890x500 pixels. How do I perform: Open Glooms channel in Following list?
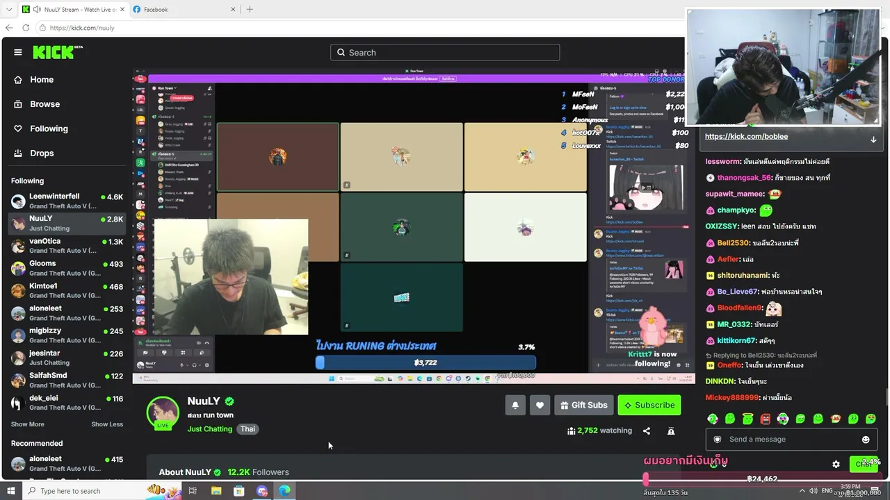click(x=67, y=268)
